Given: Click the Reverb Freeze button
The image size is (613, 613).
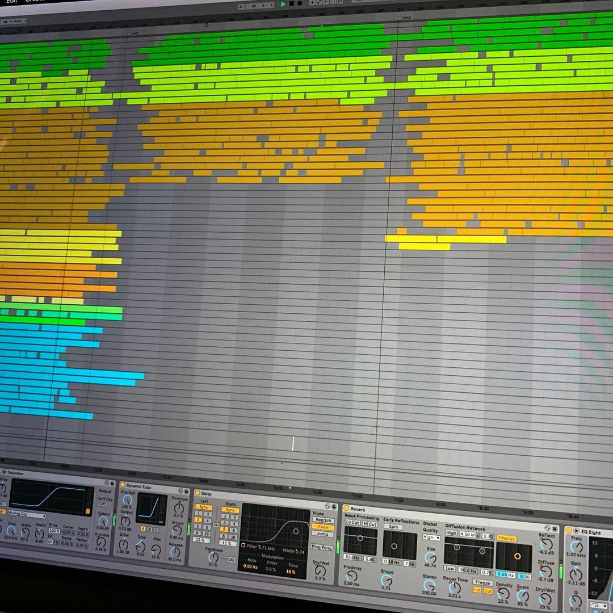Looking at the screenshot, I should pos(482,582).
